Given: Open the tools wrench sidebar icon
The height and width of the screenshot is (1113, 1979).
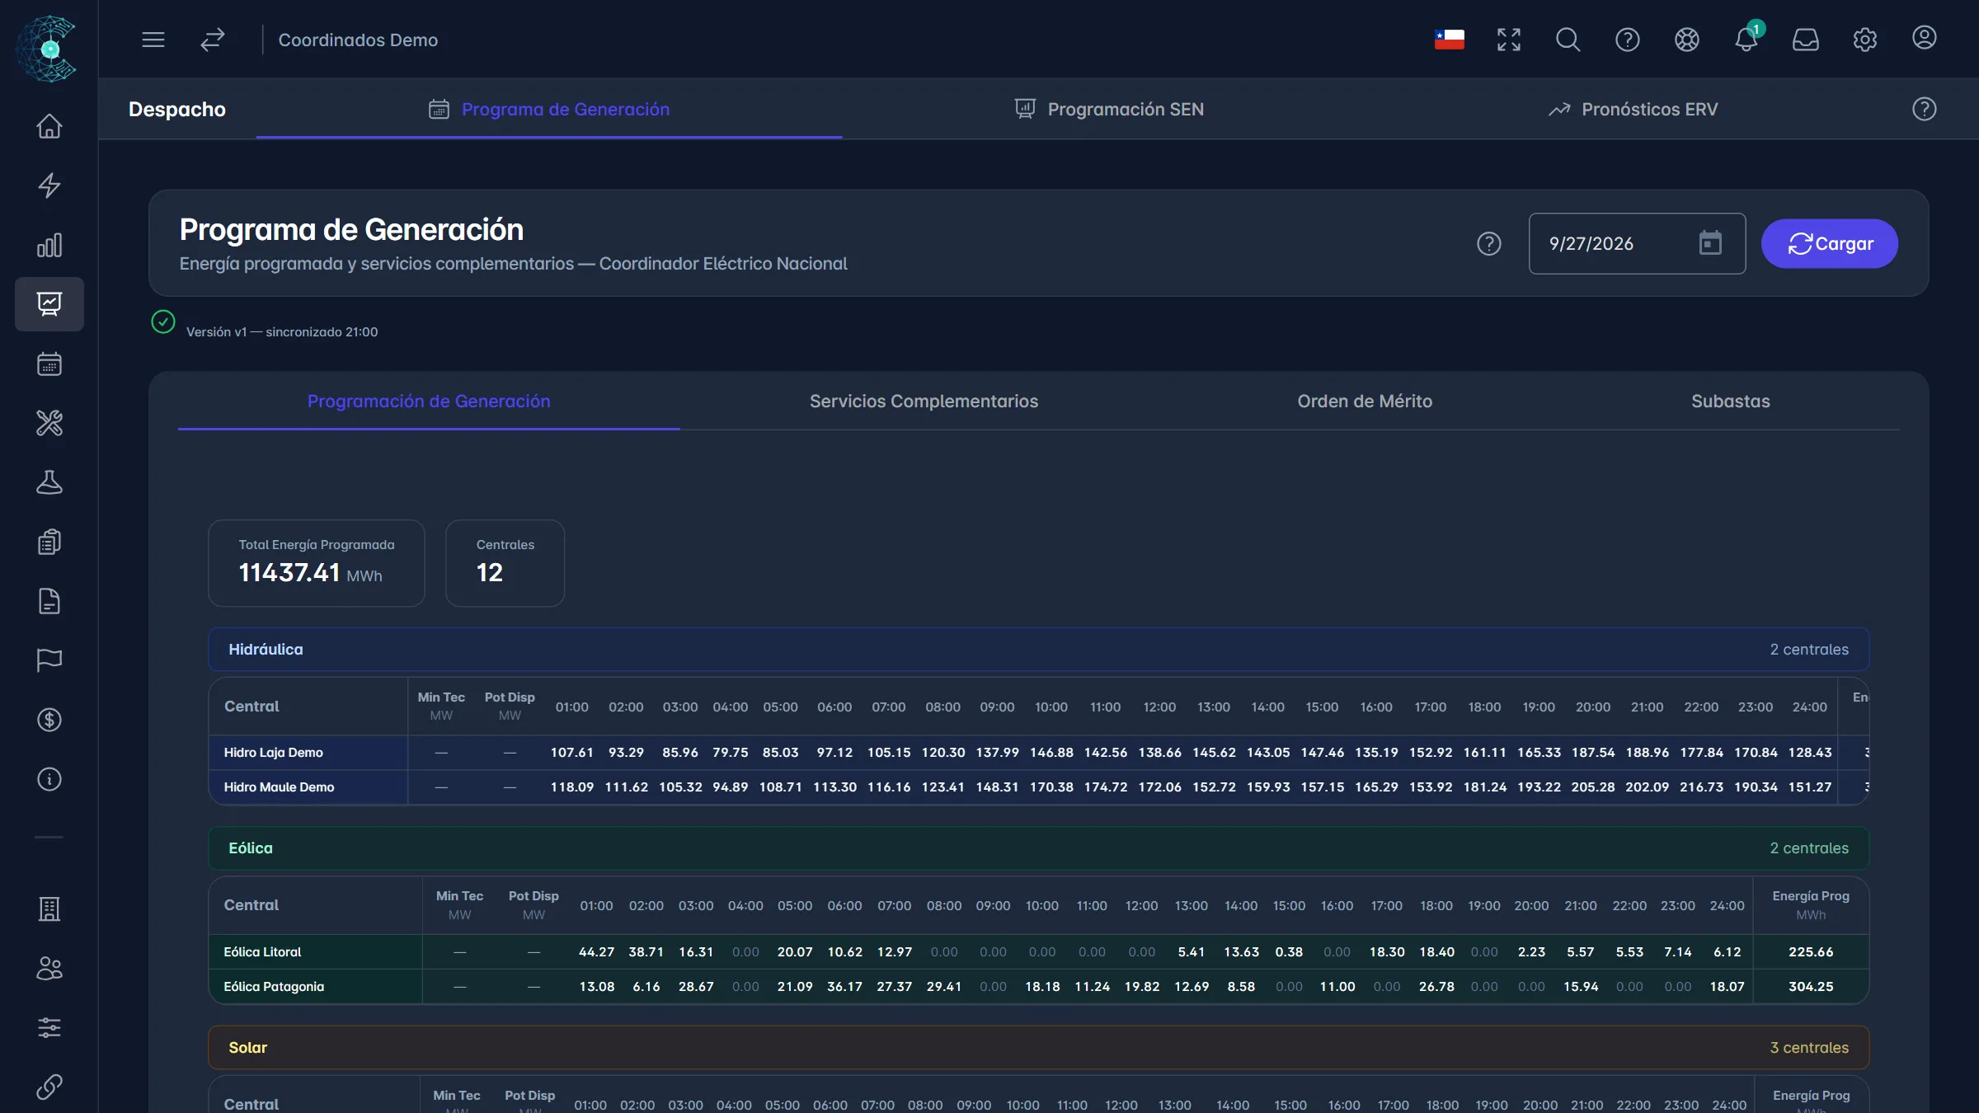Looking at the screenshot, I should coord(49,423).
